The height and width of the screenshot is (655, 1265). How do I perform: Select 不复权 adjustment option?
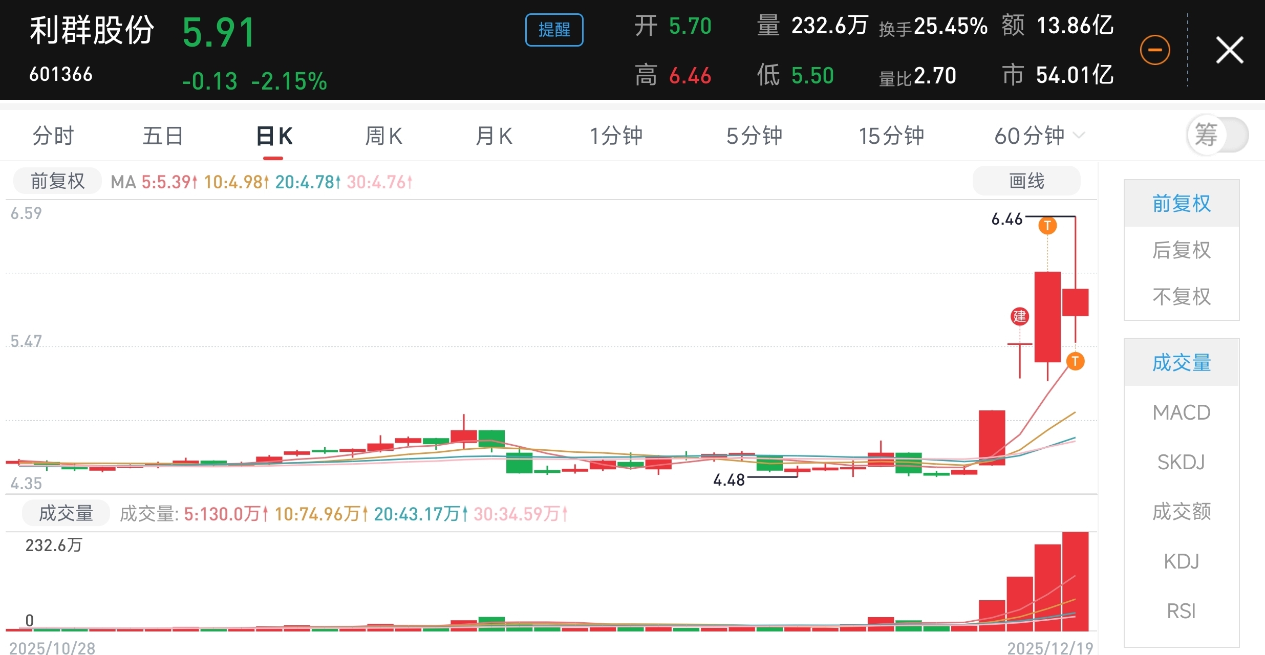[x=1181, y=297]
